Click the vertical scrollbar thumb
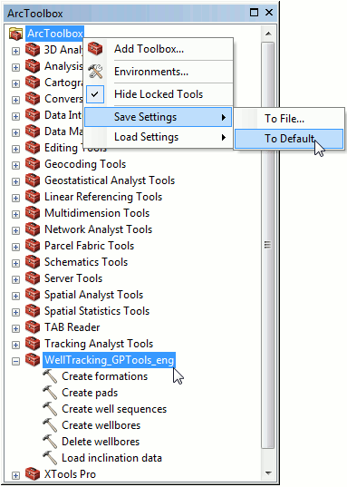This screenshot has height=487, width=347. click(268, 246)
